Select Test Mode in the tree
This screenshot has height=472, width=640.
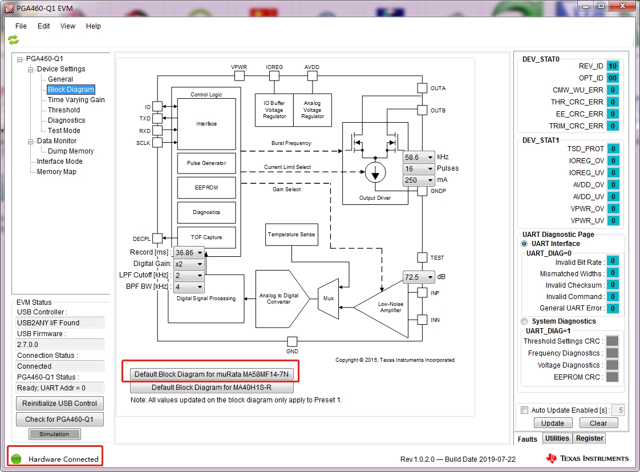[x=64, y=131]
